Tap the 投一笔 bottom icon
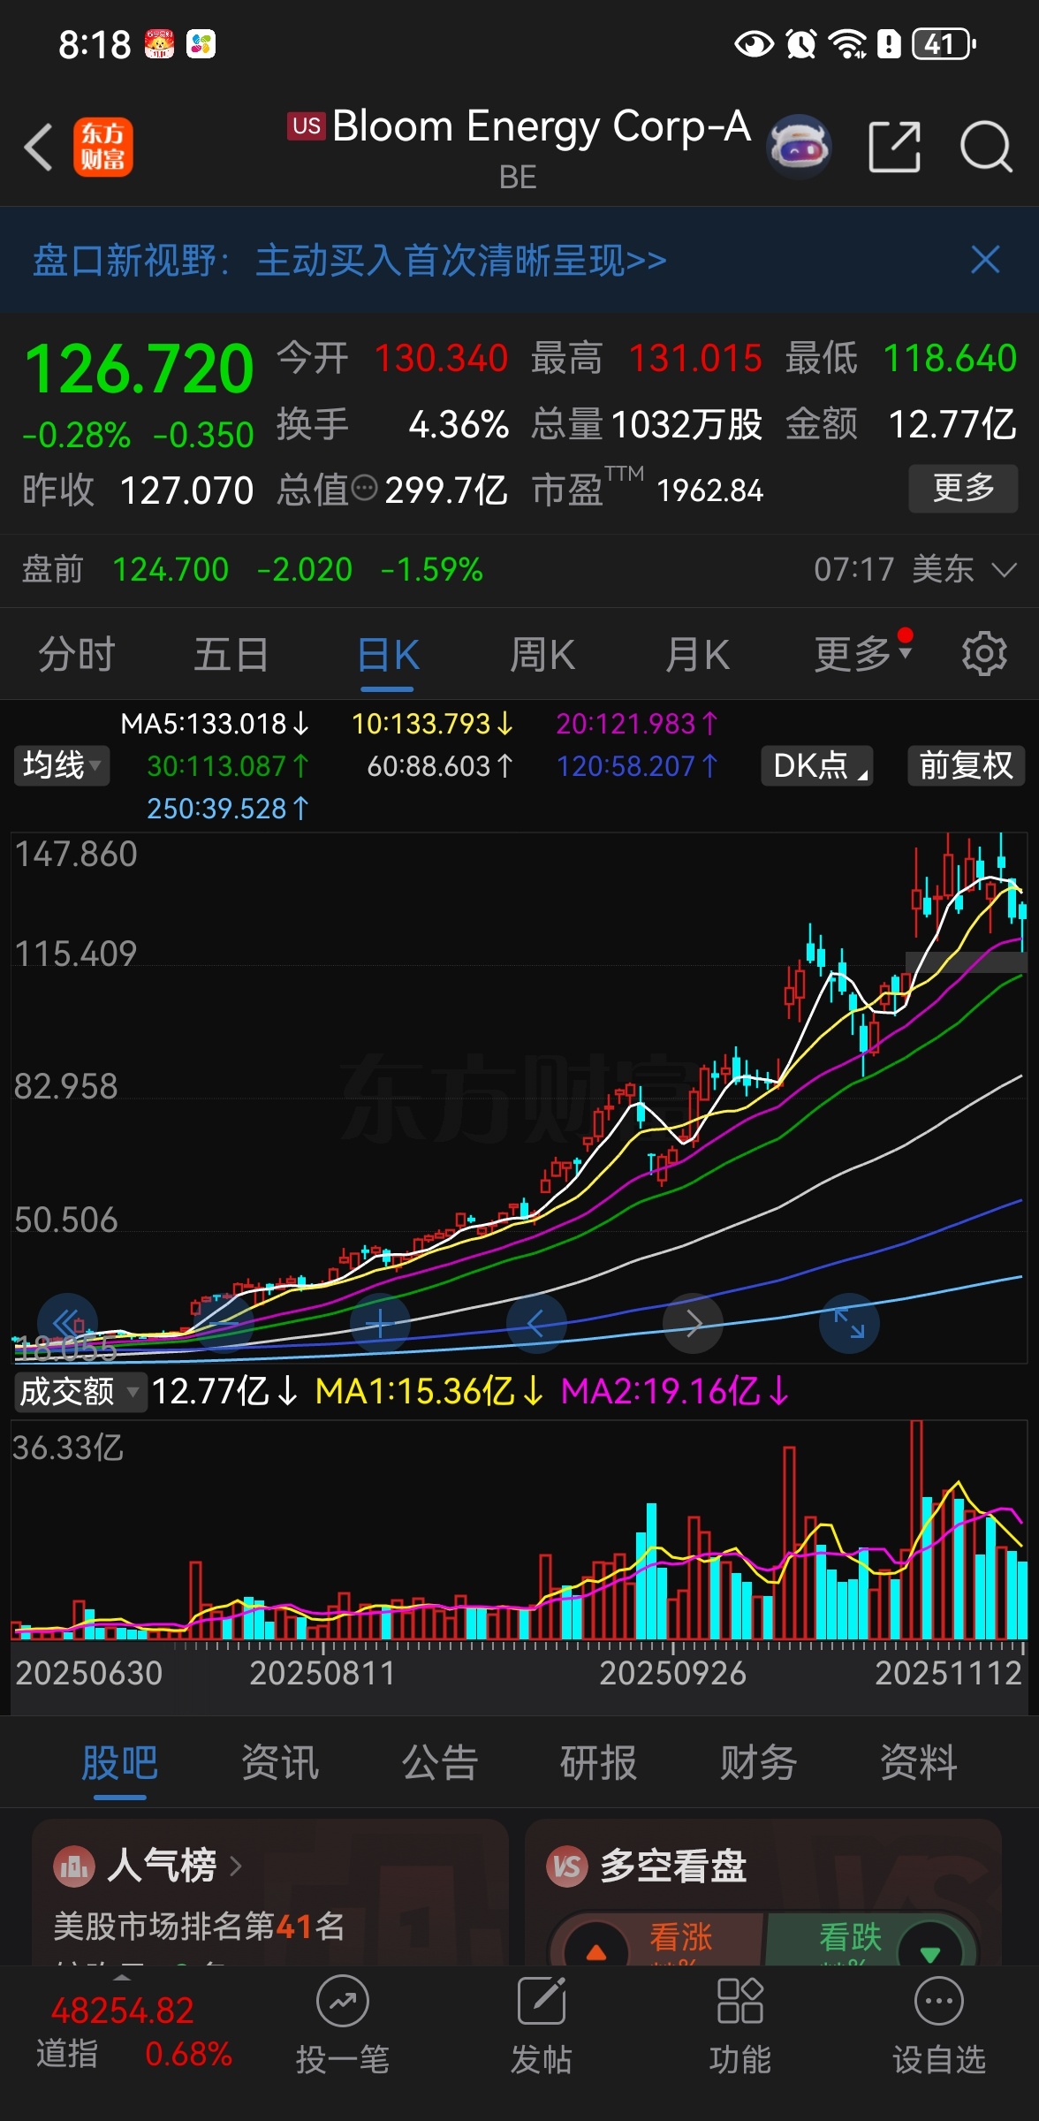Image resolution: width=1039 pixels, height=2121 pixels. point(343,2024)
